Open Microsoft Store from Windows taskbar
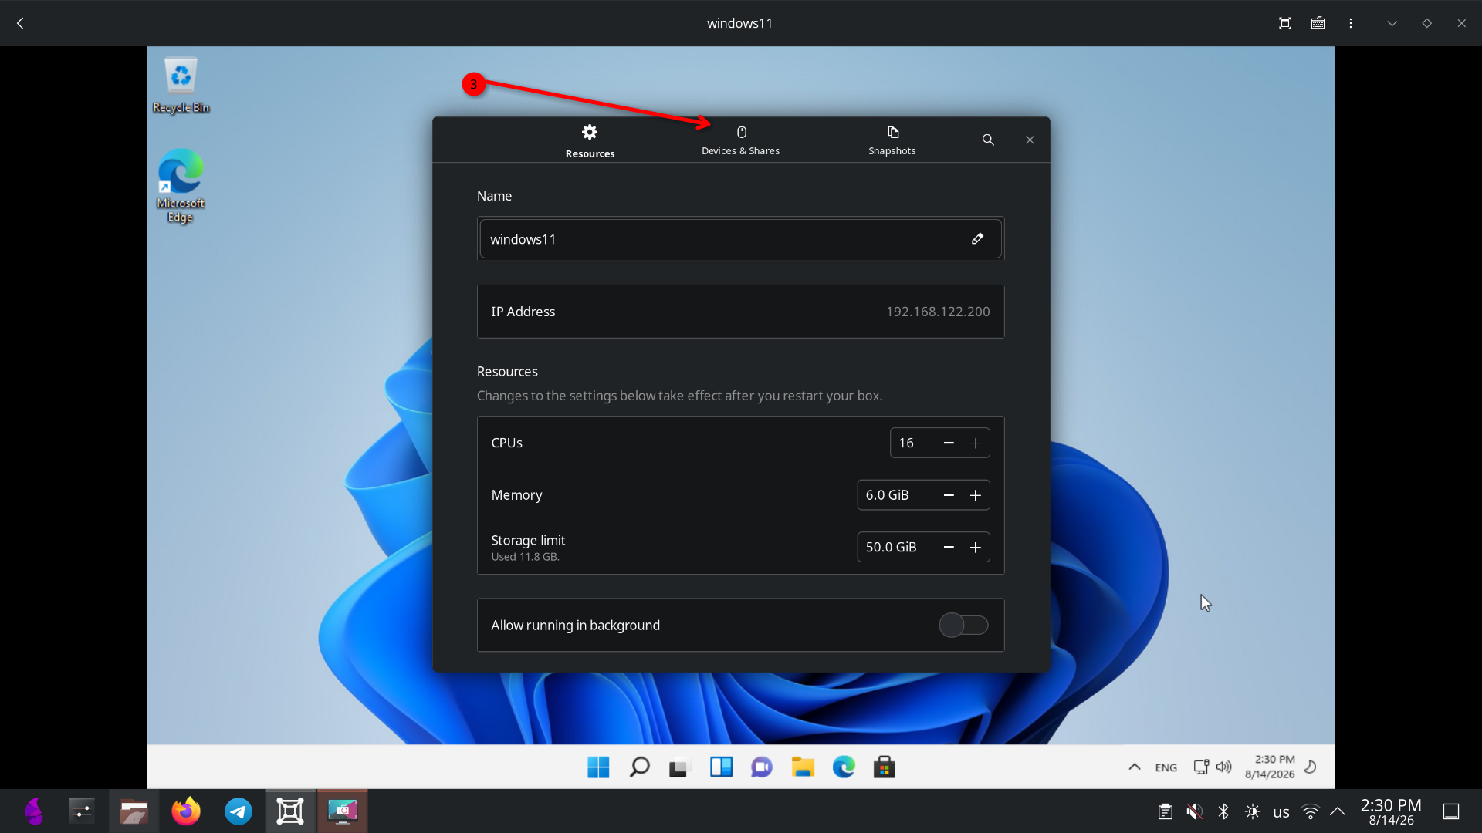The image size is (1482, 833). click(x=885, y=767)
